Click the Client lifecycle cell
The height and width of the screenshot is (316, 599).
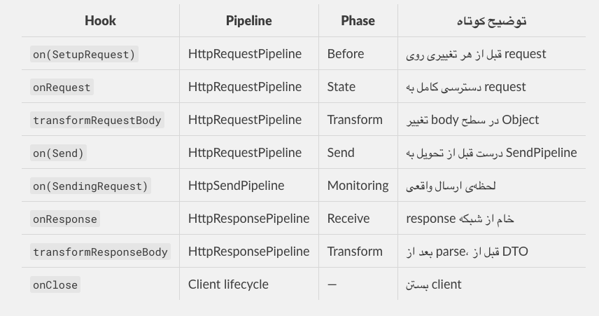tap(228, 284)
